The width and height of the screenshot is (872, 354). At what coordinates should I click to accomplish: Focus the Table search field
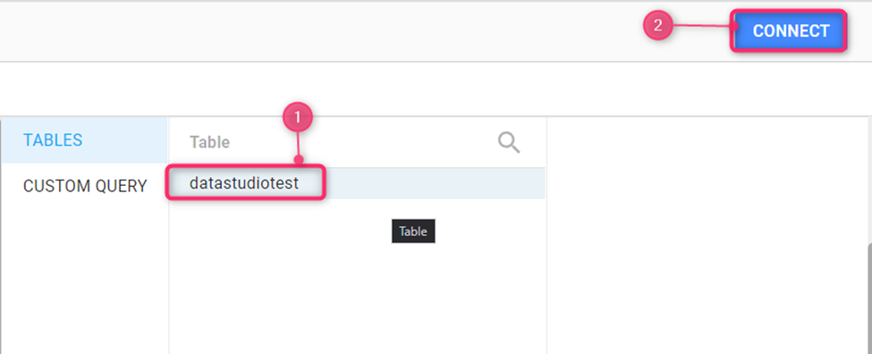coord(357,142)
